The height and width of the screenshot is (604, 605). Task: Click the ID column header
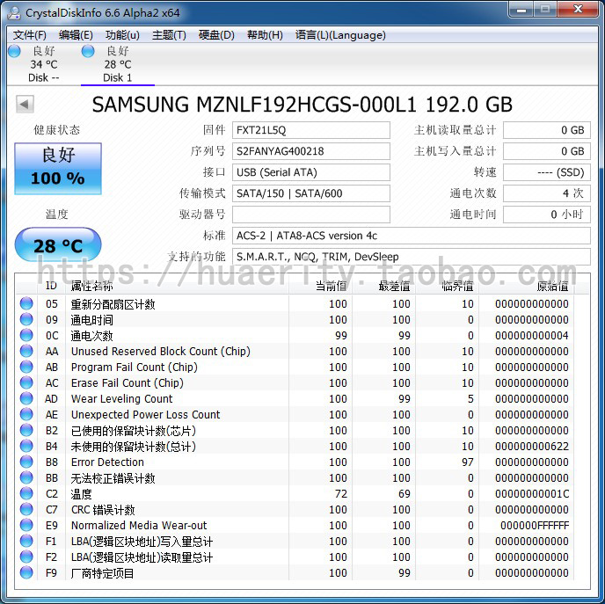point(51,286)
